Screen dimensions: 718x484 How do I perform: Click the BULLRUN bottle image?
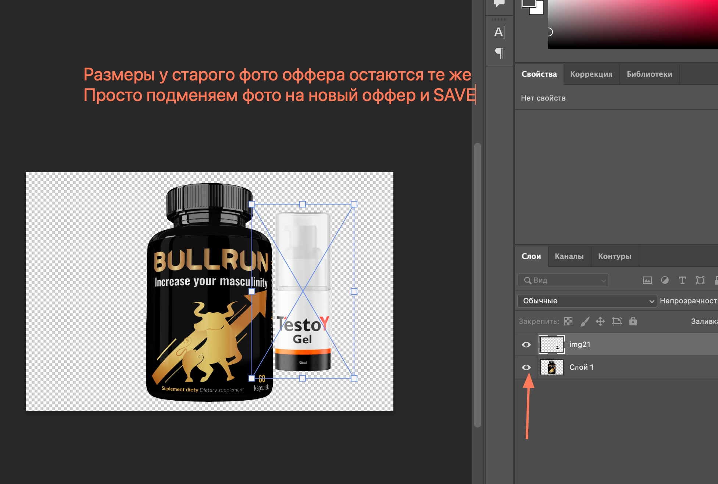click(209, 292)
